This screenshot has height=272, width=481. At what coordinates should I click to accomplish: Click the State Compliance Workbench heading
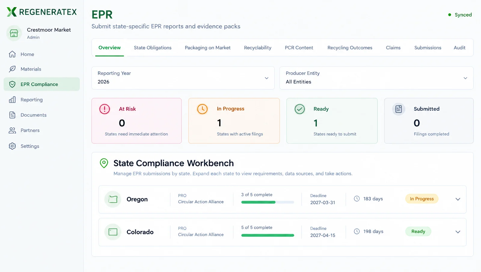174,163
